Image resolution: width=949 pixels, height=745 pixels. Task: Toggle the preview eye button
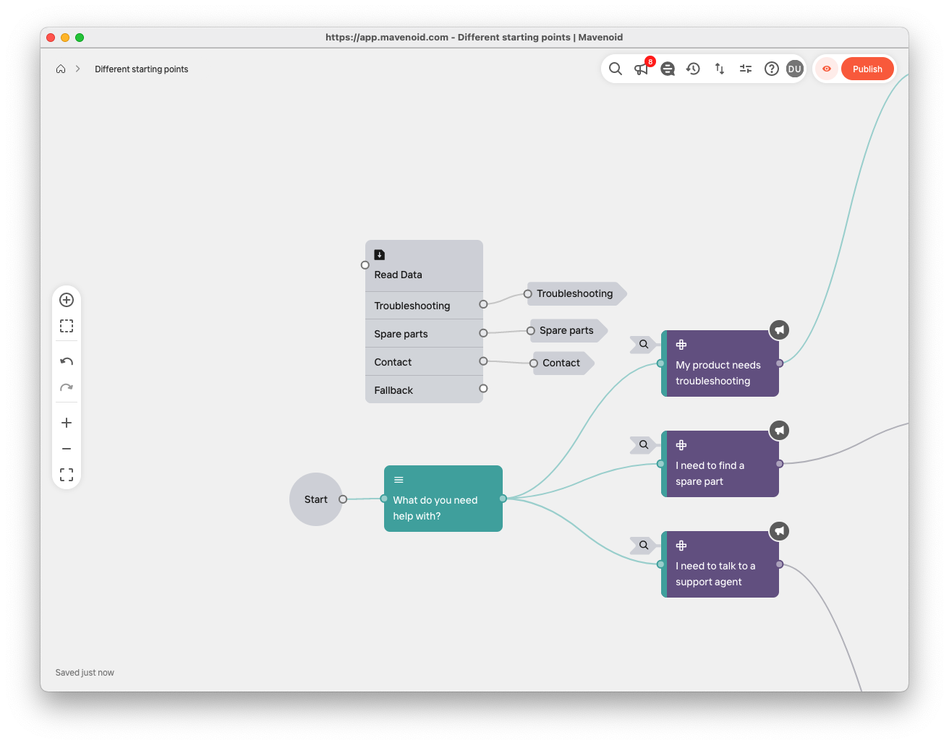click(x=826, y=69)
